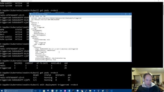The image size is (164, 92).
Task: Click the amazonaws.com image line
Action: point(56,49)
